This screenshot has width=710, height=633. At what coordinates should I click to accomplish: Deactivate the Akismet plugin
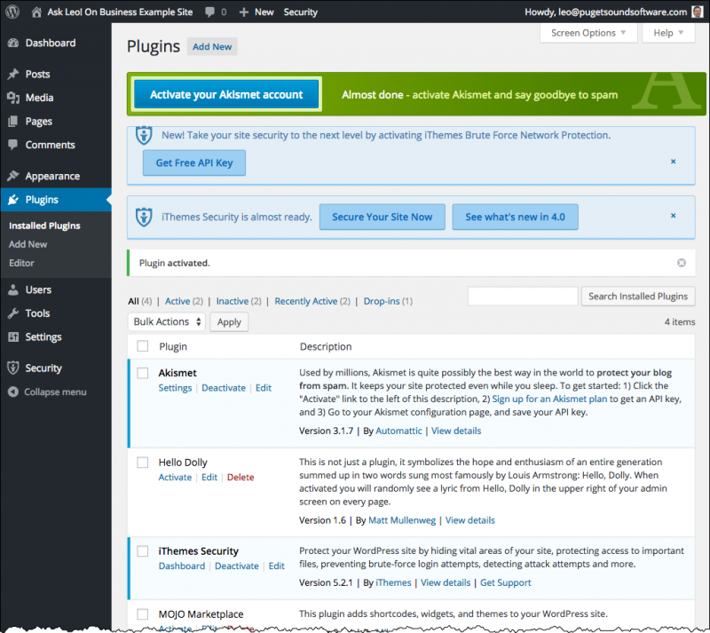[224, 388]
